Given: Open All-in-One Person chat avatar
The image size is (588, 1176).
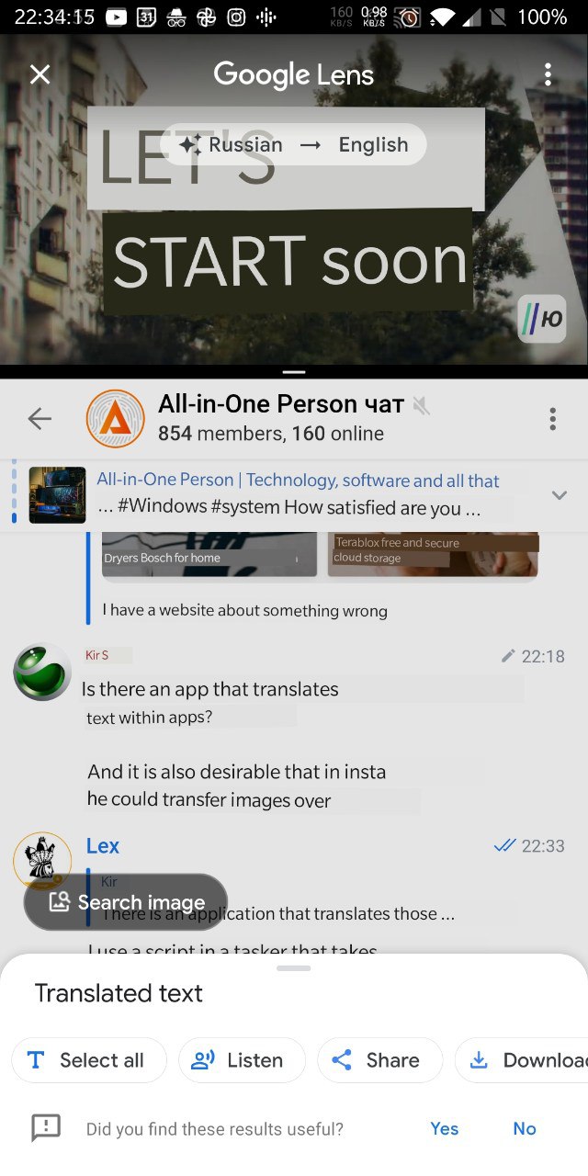Looking at the screenshot, I should pyautogui.click(x=115, y=418).
